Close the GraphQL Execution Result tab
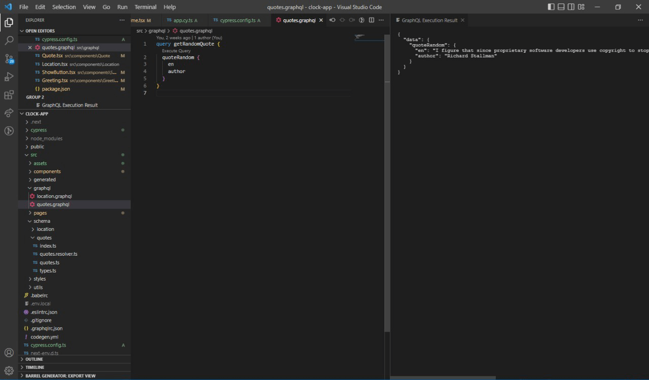 pos(462,20)
